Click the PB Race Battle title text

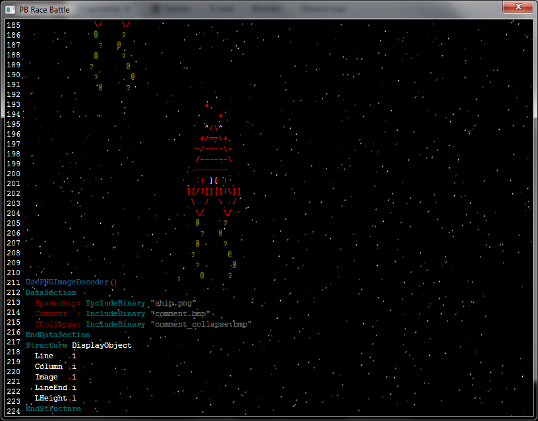point(45,10)
